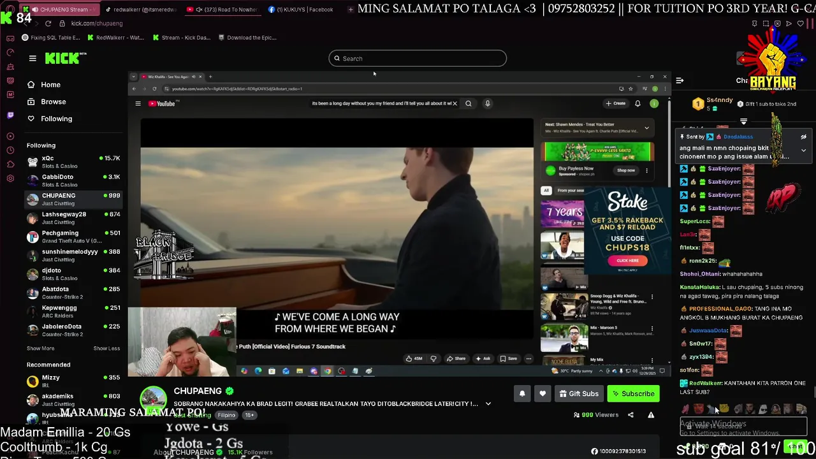Open Kepwenggg channel in Following list
Image resolution: width=816 pixels, height=459 pixels.
tap(73, 311)
